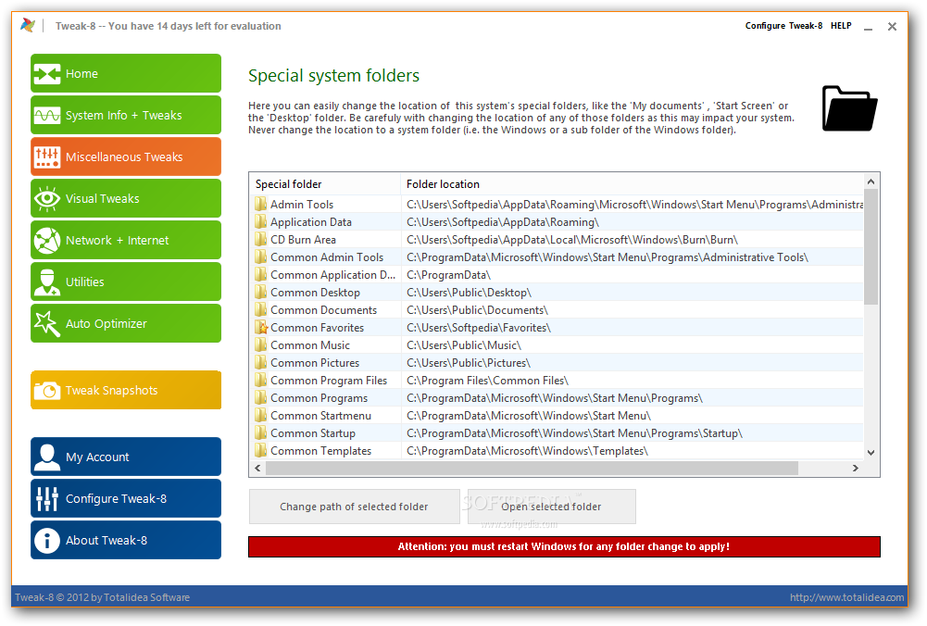
Task: Click the Home sidebar icon
Action: [47, 74]
